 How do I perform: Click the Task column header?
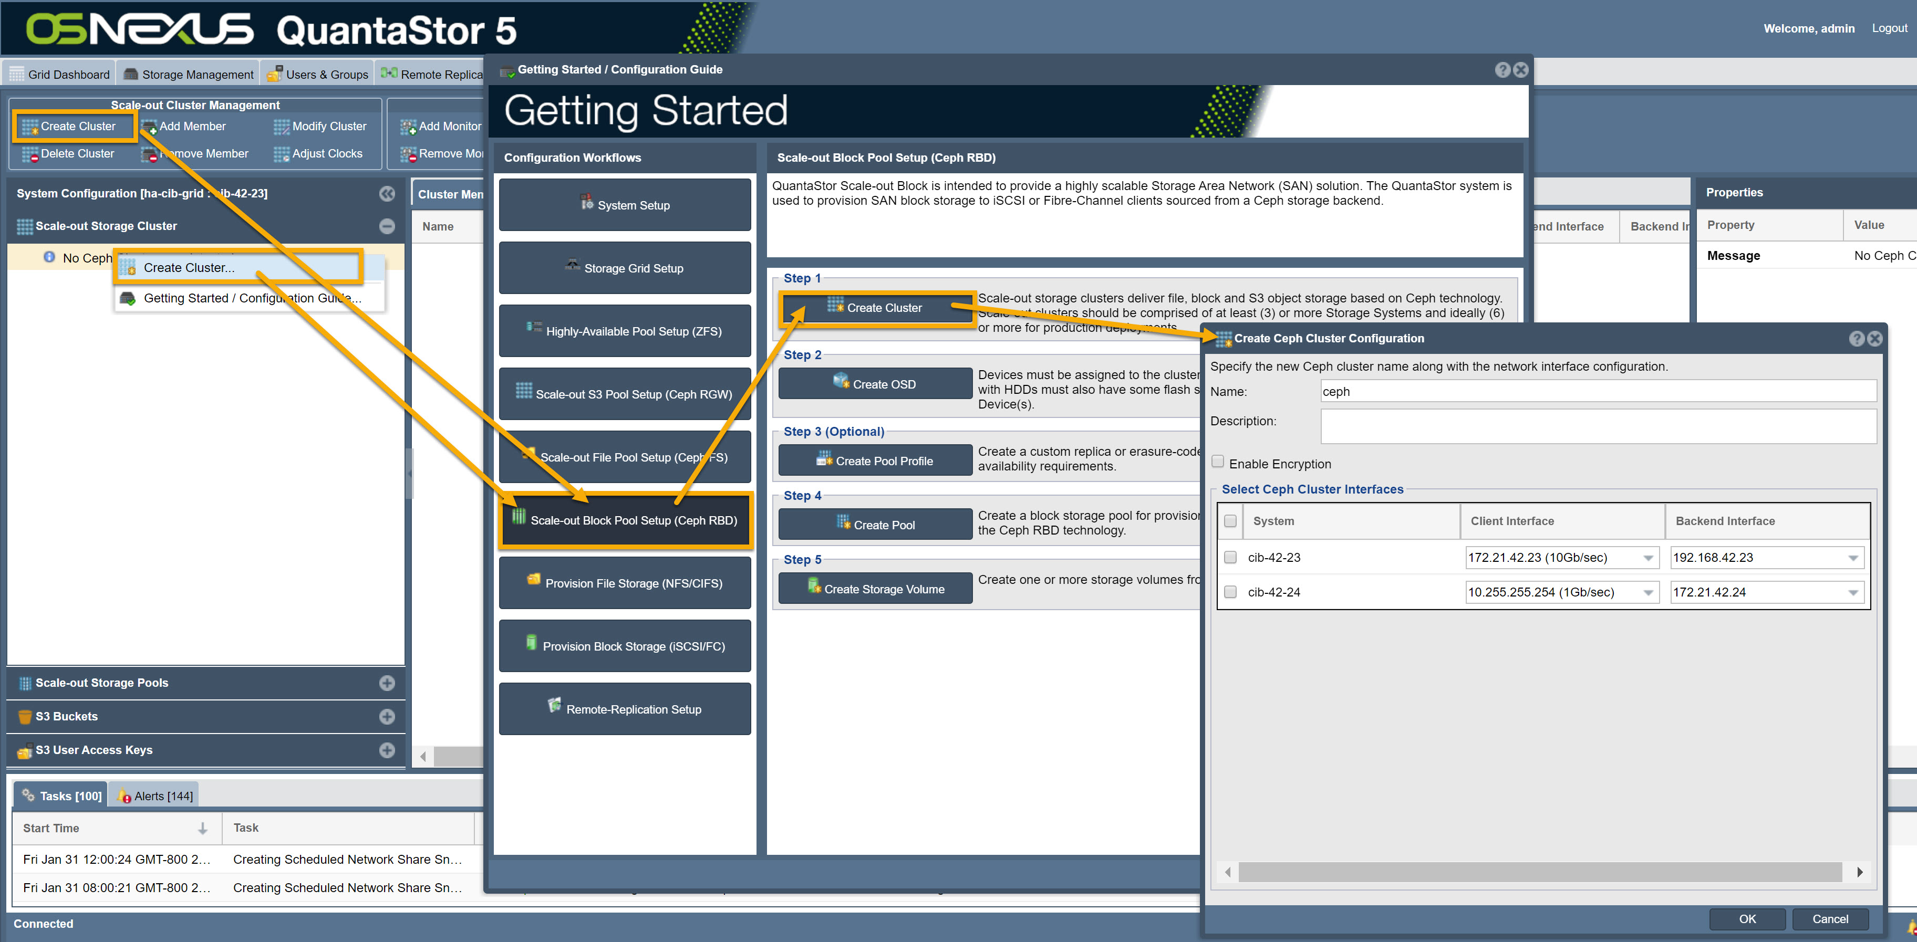click(x=348, y=828)
